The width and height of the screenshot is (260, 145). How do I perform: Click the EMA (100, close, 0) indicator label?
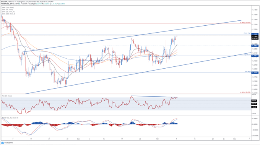coord(9,14)
